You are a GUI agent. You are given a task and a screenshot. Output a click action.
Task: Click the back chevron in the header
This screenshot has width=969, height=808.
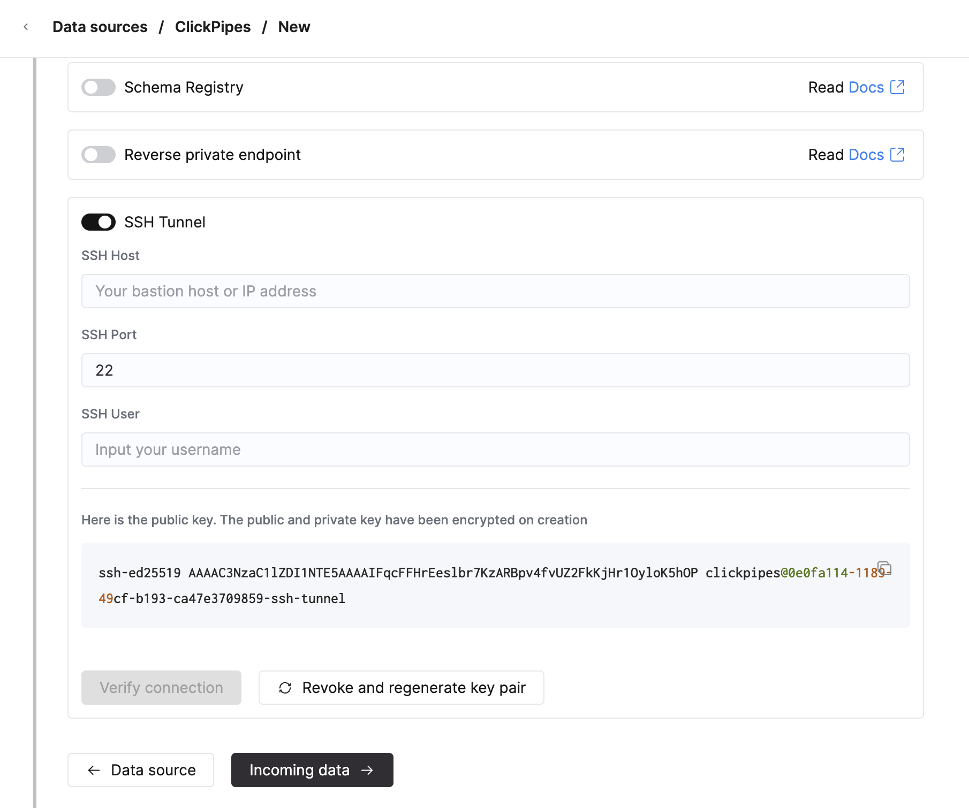[x=26, y=26]
